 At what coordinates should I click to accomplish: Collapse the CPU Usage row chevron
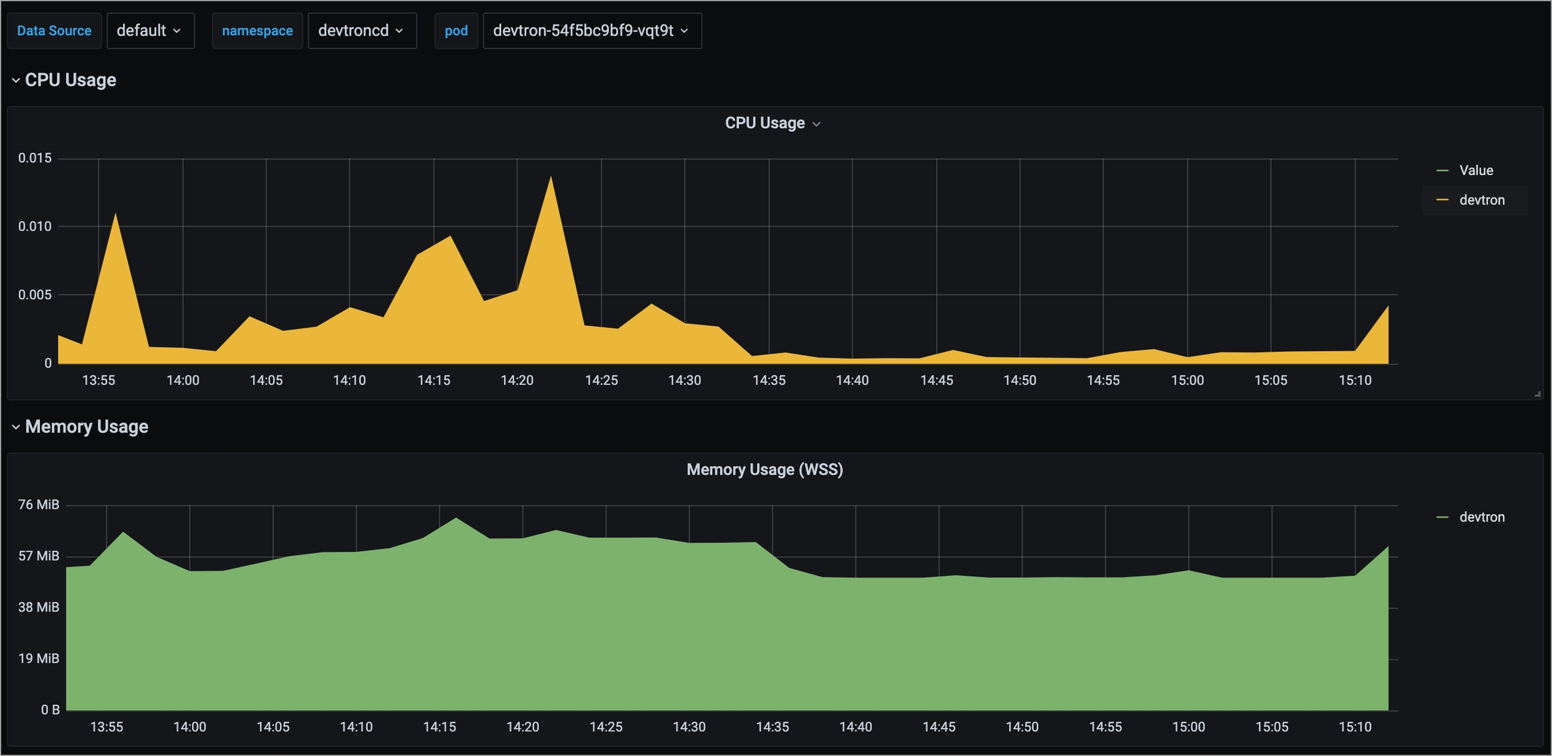click(x=15, y=80)
